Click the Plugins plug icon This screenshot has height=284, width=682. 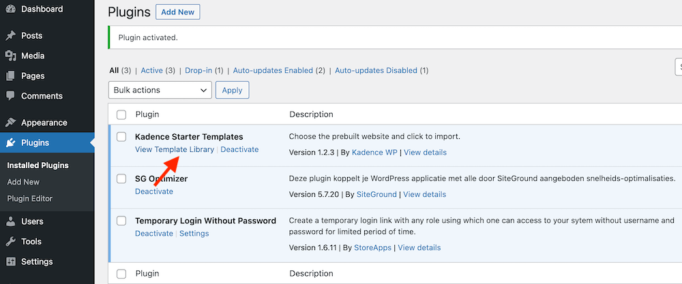tap(10, 143)
